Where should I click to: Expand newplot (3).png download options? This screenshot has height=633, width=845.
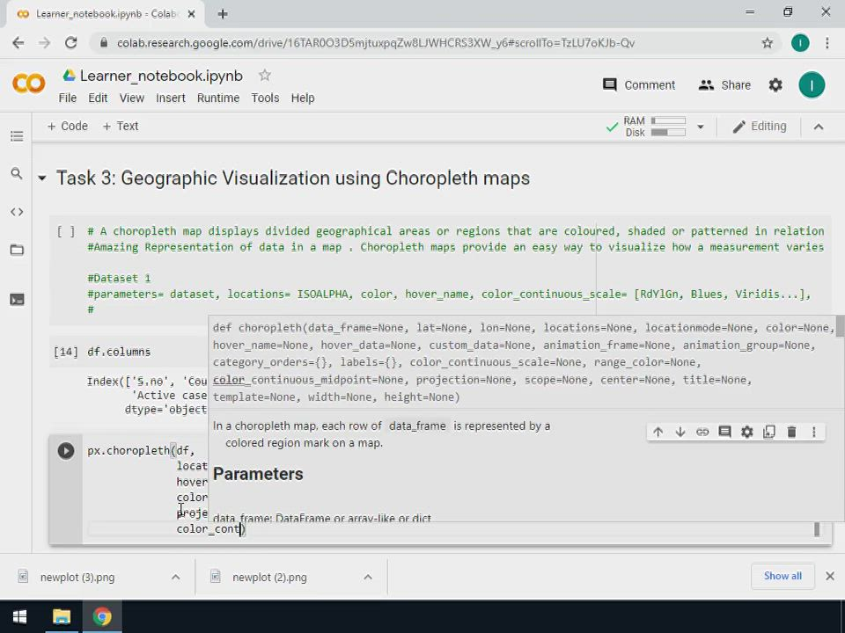[176, 577]
